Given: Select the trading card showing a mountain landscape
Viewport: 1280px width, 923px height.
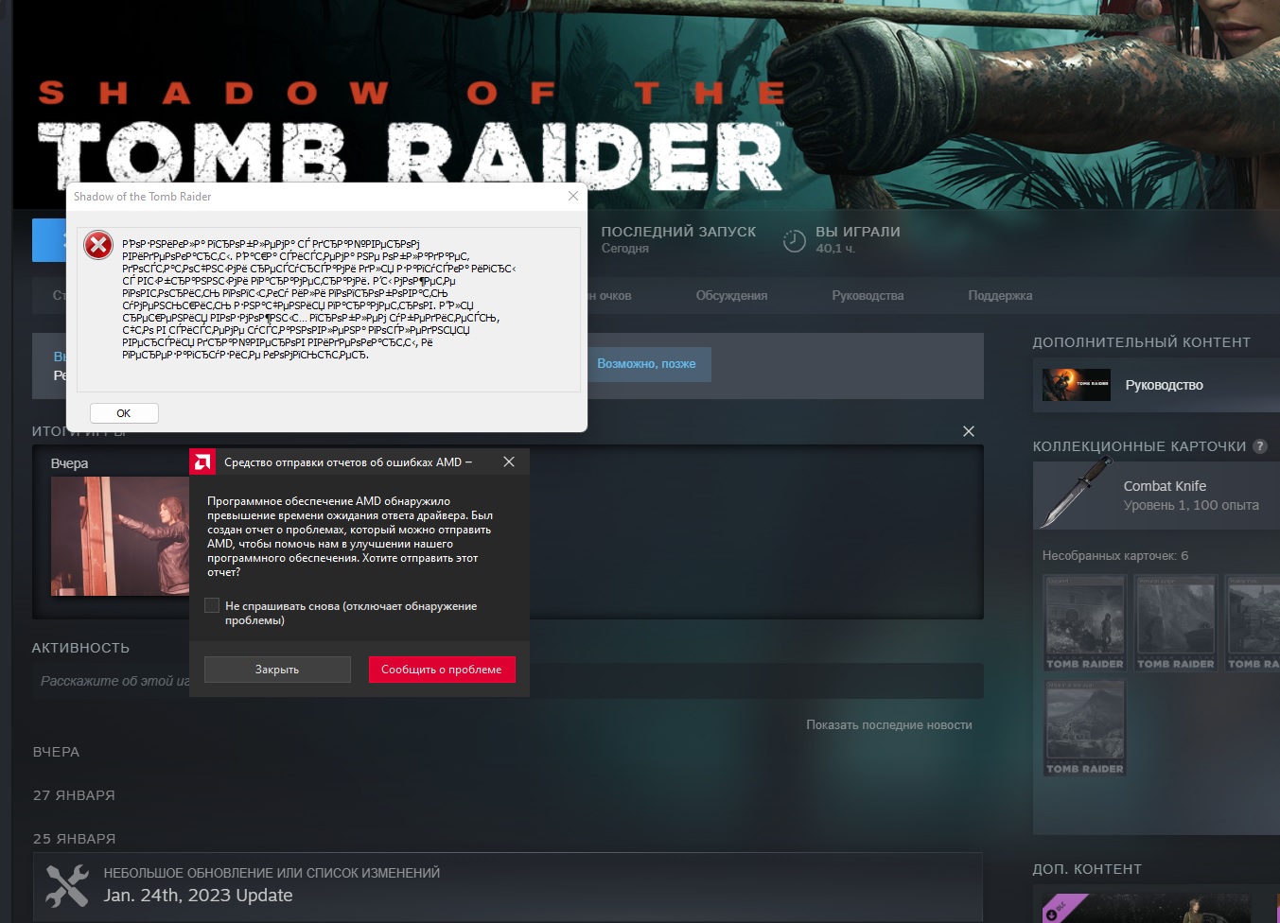Looking at the screenshot, I should 1085,728.
